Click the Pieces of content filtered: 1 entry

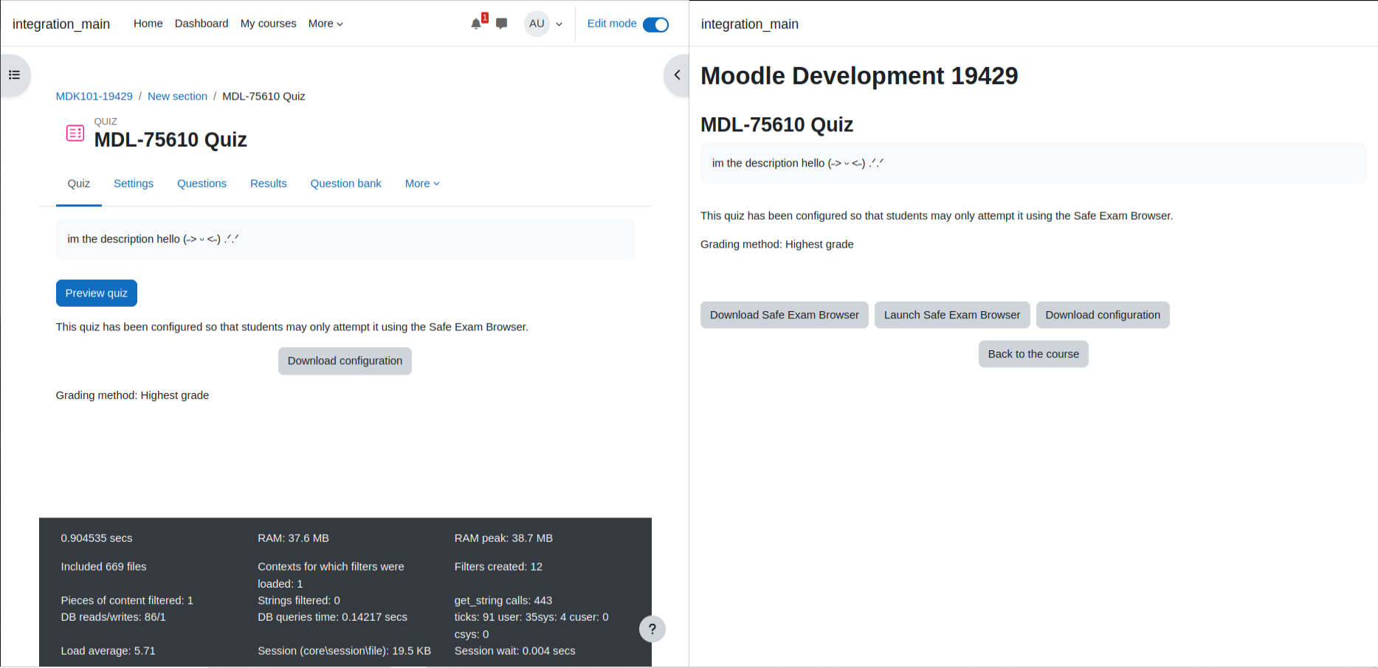[127, 601]
